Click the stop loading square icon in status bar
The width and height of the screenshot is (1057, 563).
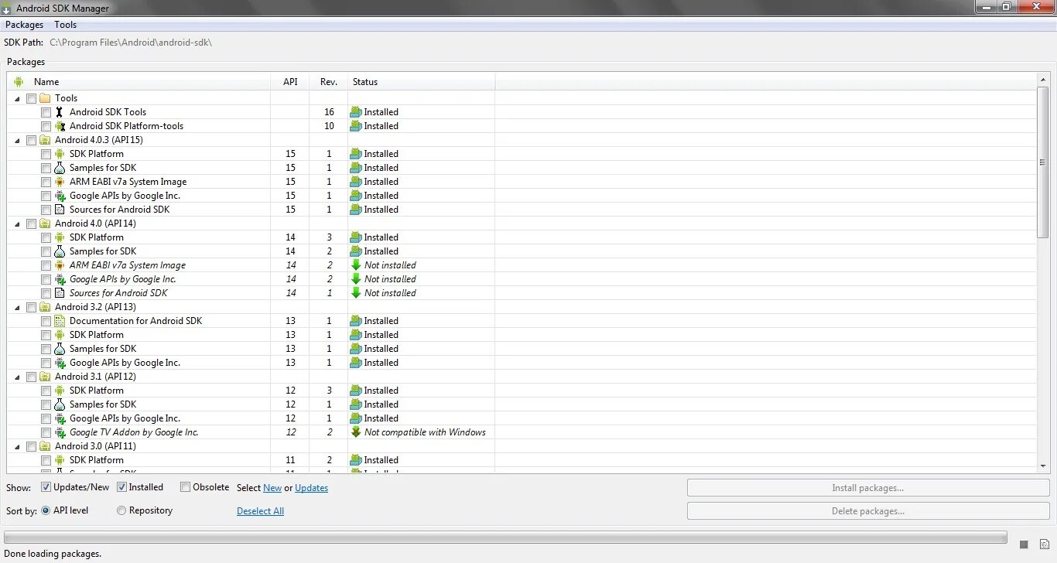click(1024, 544)
